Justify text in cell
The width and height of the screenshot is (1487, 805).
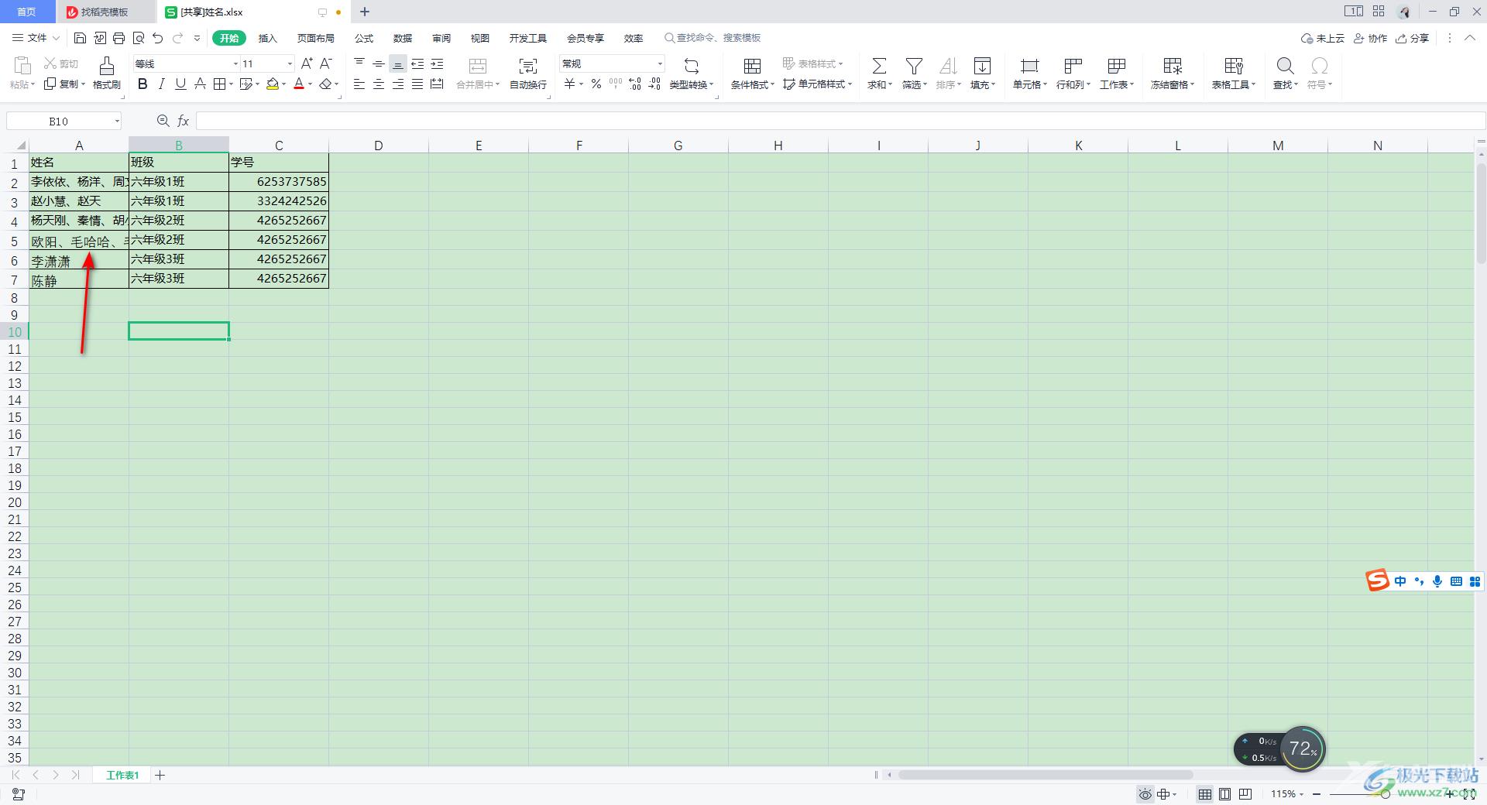tap(417, 84)
